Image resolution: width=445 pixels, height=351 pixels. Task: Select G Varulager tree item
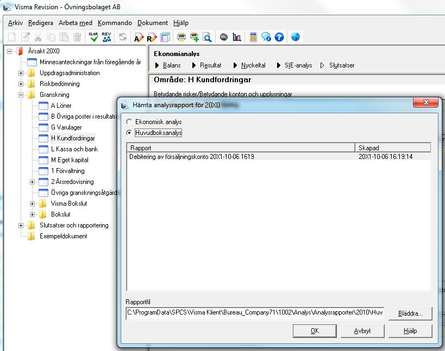(x=66, y=127)
